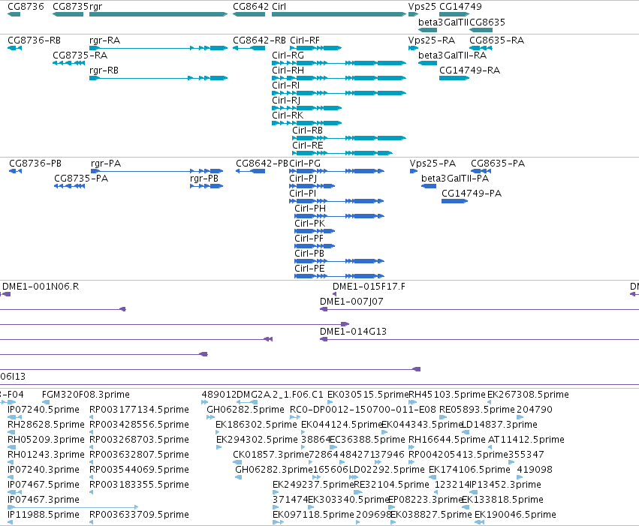This screenshot has height=526, width=639.
Task: Select the CG8642-RB transcript label
Action: point(259,41)
